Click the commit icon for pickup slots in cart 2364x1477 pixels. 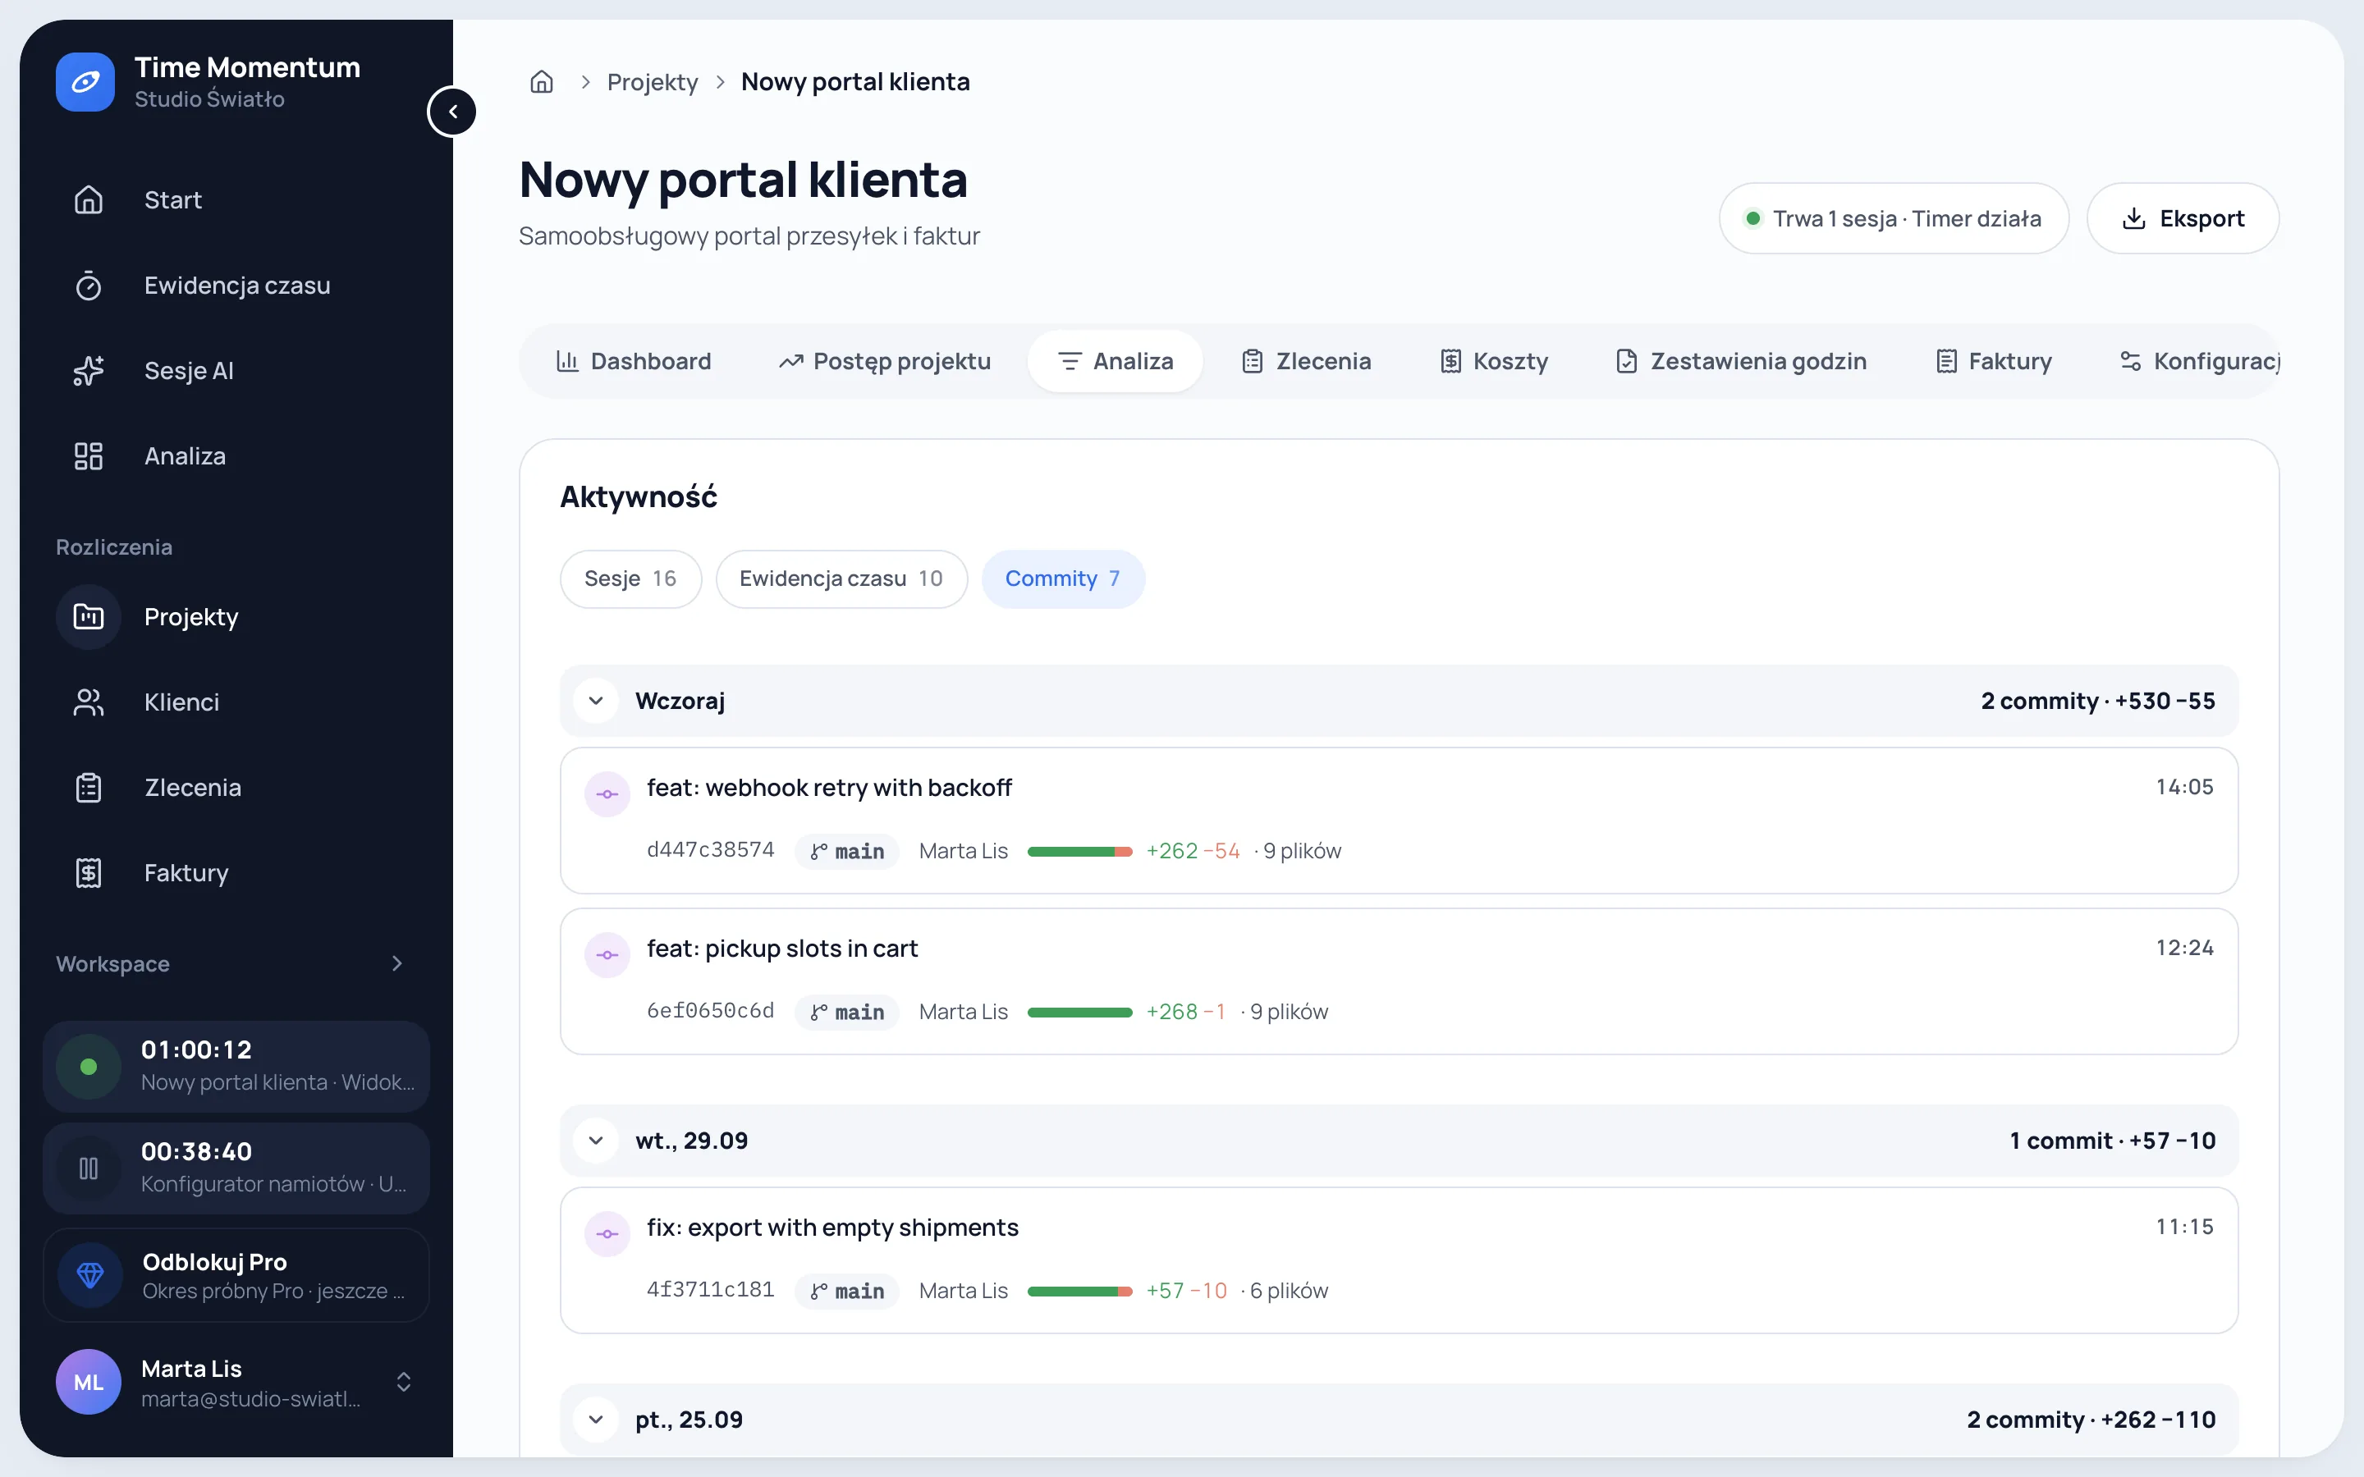coord(607,955)
